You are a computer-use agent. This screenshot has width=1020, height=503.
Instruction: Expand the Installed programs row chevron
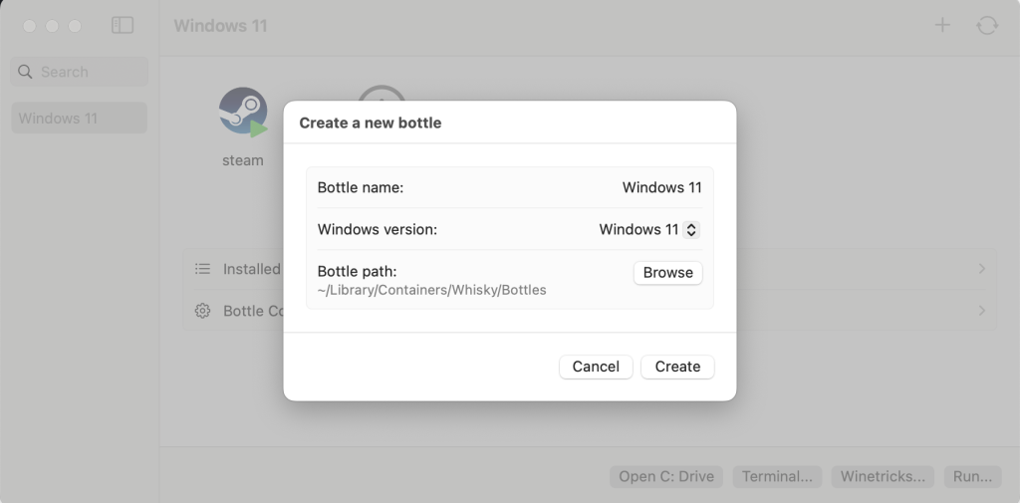click(981, 269)
